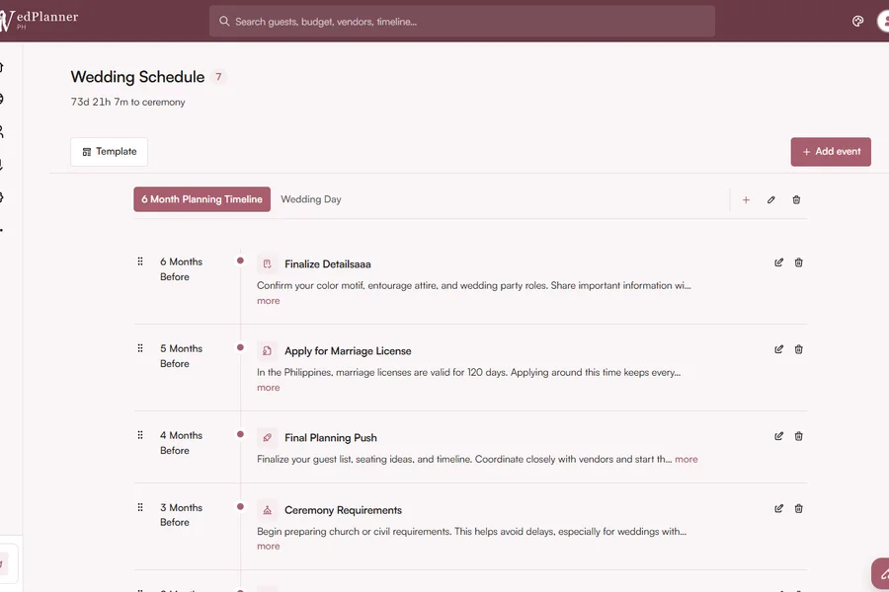Grab the drag handle for 4 Months Before

tap(140, 434)
